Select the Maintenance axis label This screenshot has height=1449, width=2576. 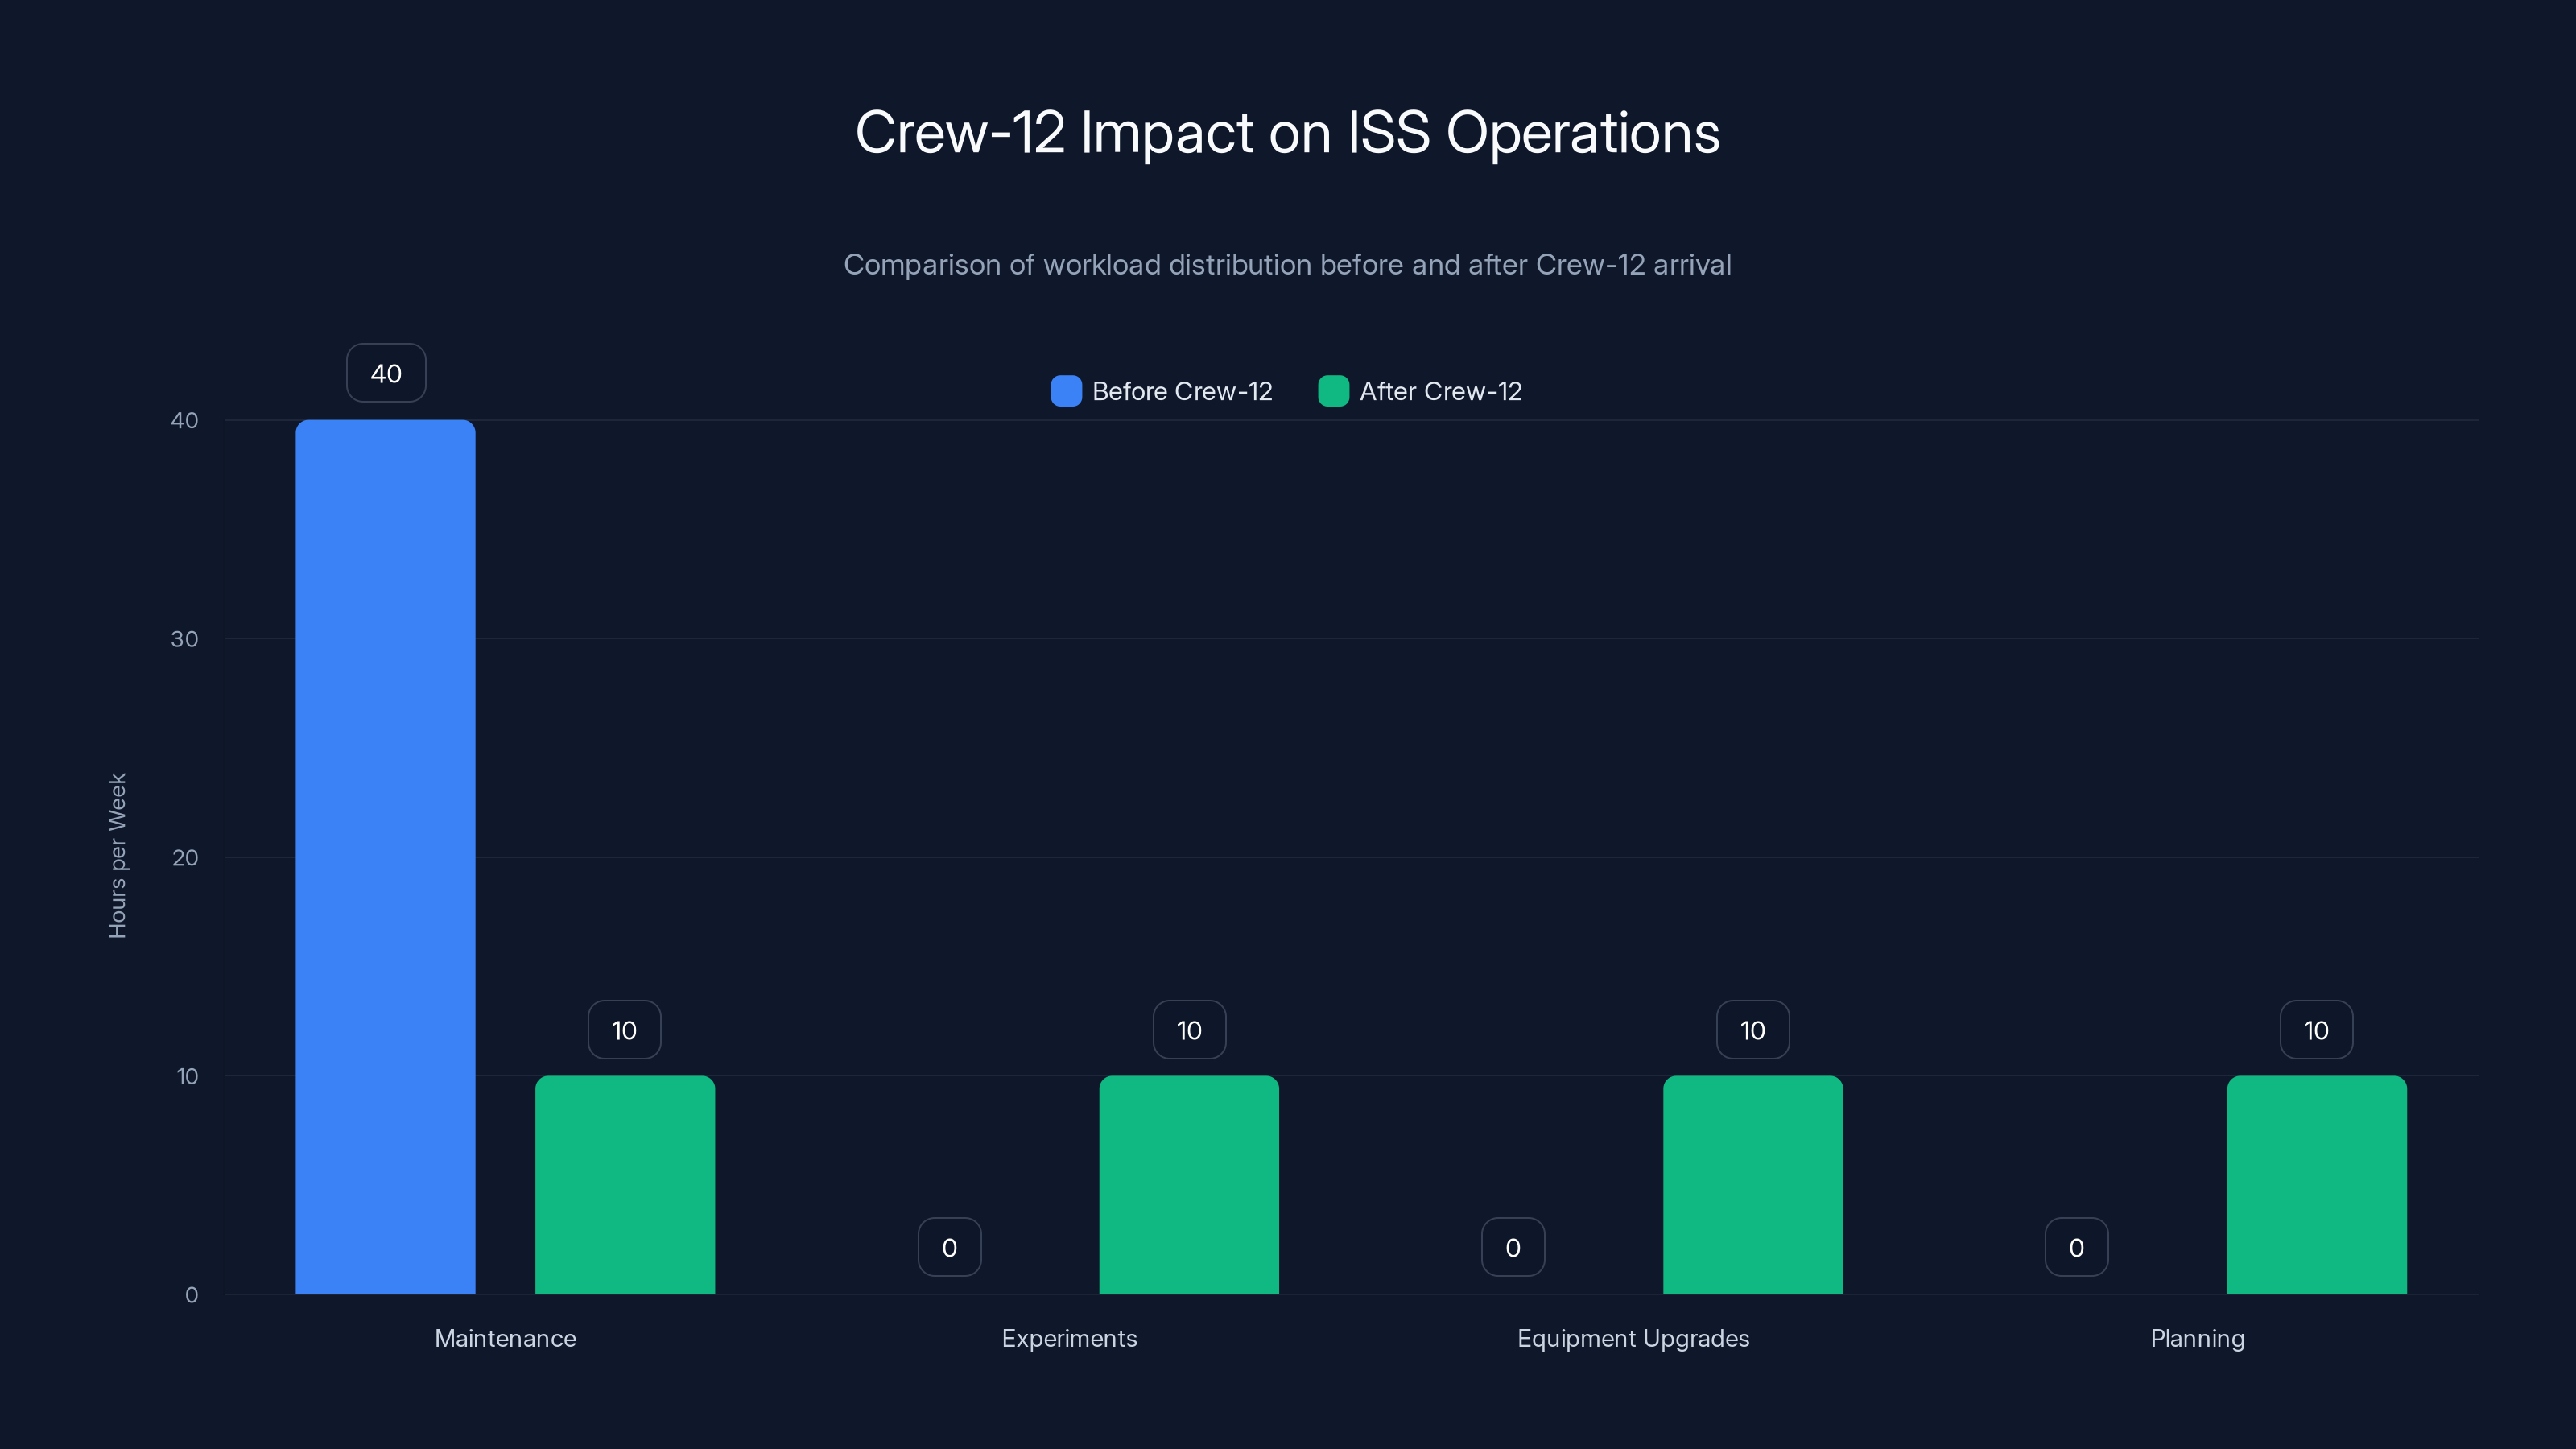point(505,1338)
